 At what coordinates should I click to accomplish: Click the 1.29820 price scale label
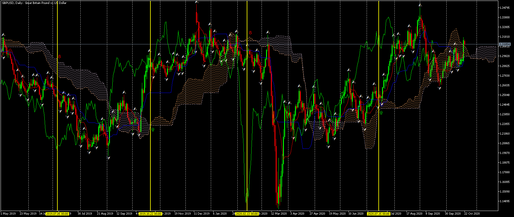pos(505,56)
